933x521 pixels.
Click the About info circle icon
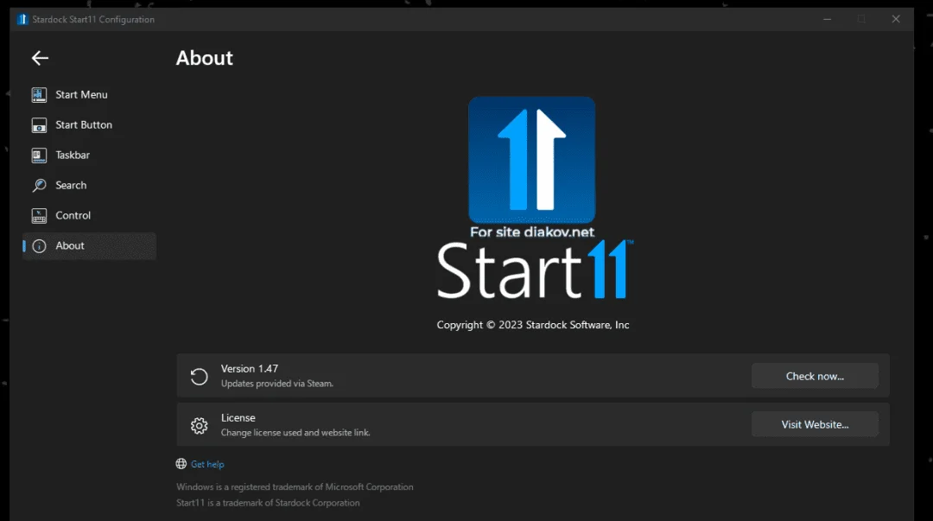[39, 246]
